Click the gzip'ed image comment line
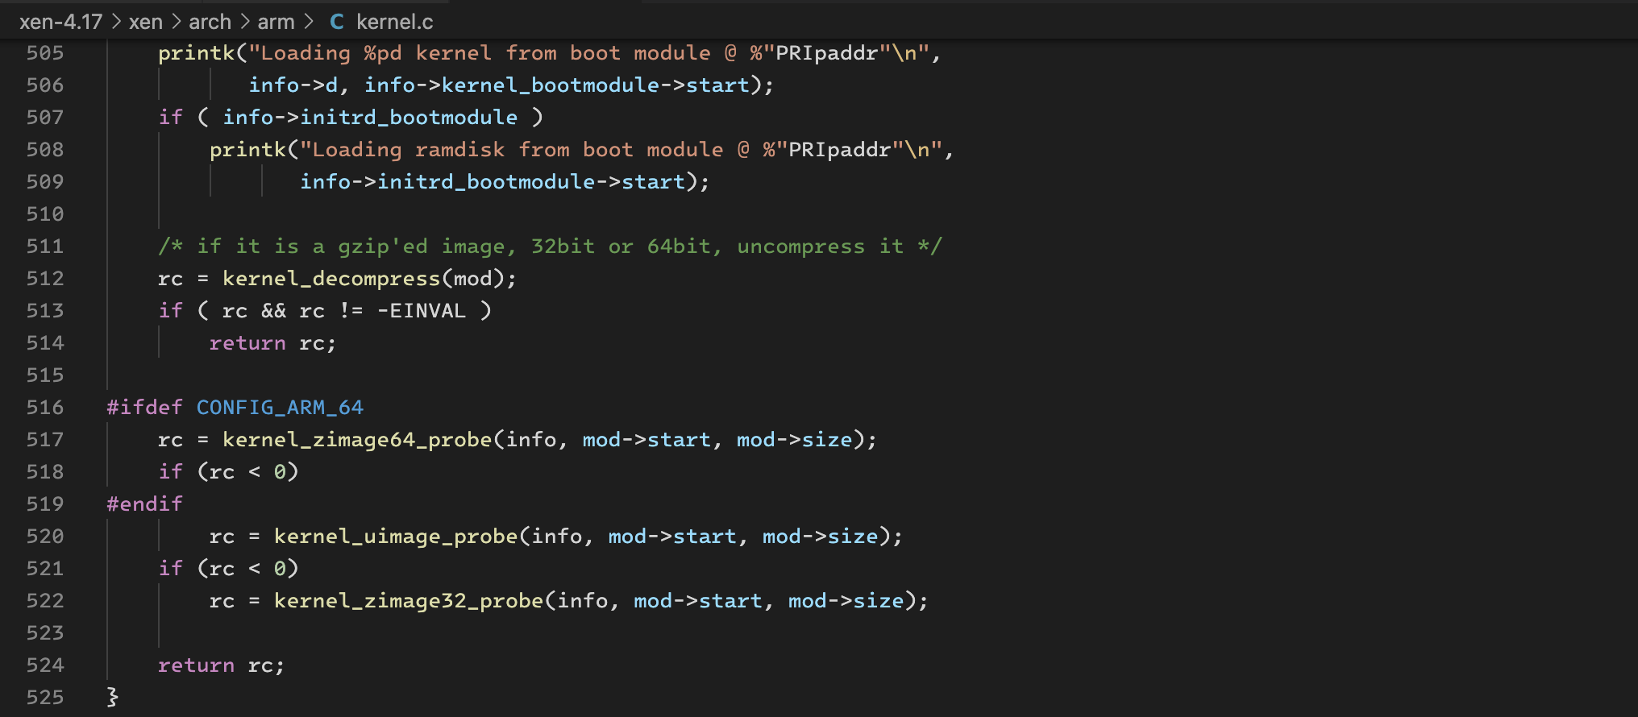 pyautogui.click(x=550, y=247)
